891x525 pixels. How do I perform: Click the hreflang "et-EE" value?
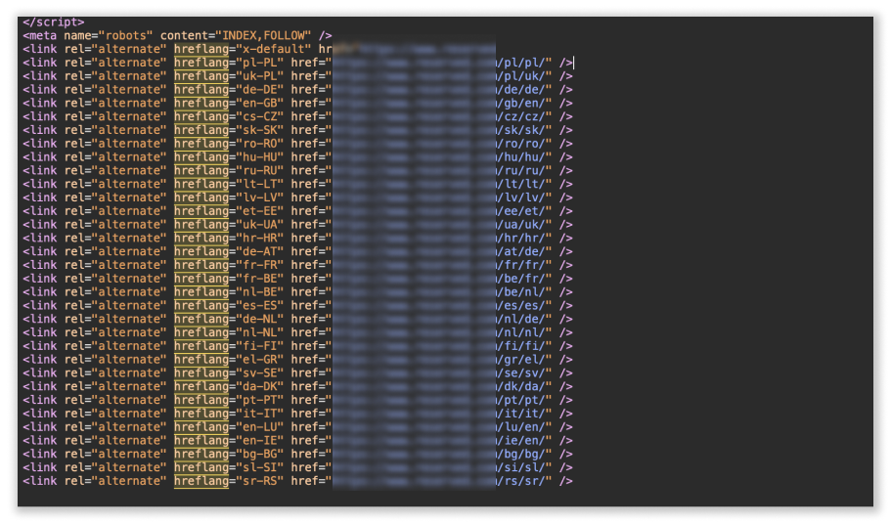click(x=260, y=211)
